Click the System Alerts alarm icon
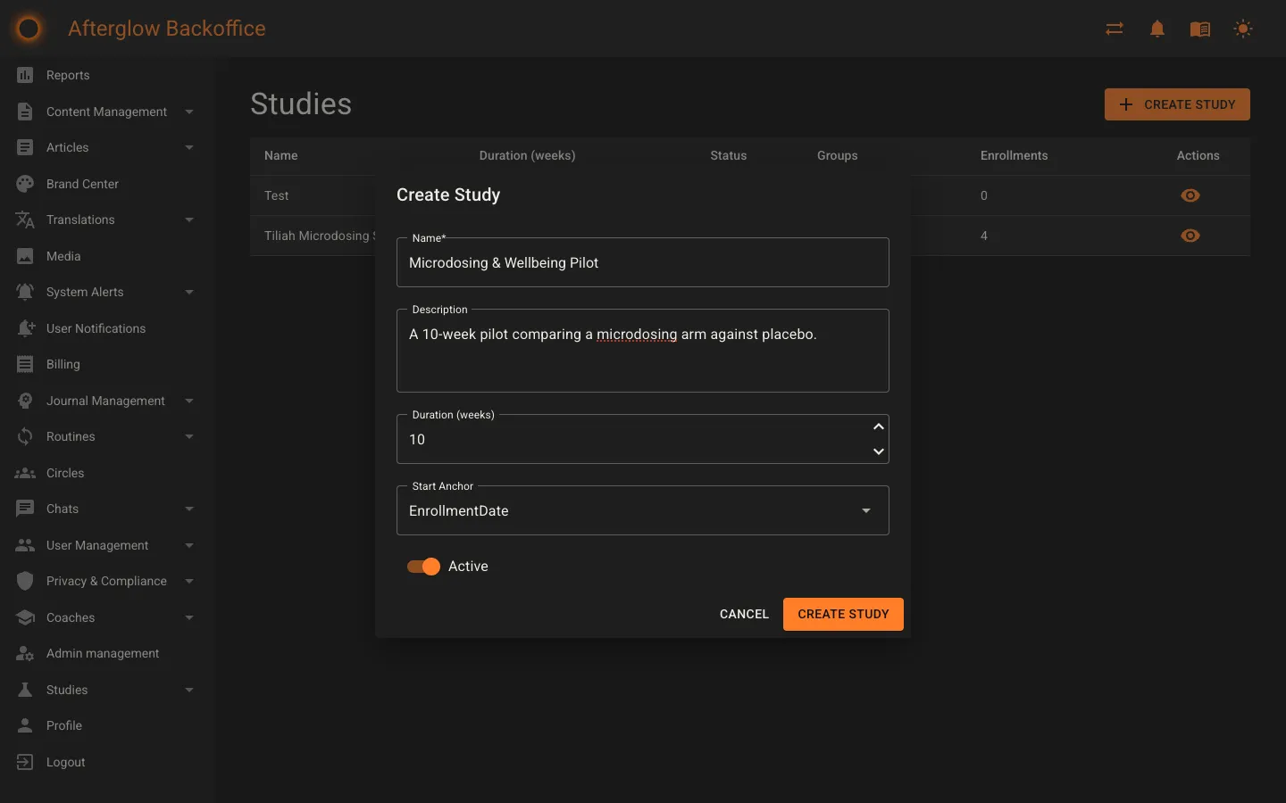The height and width of the screenshot is (803, 1286). tap(25, 292)
